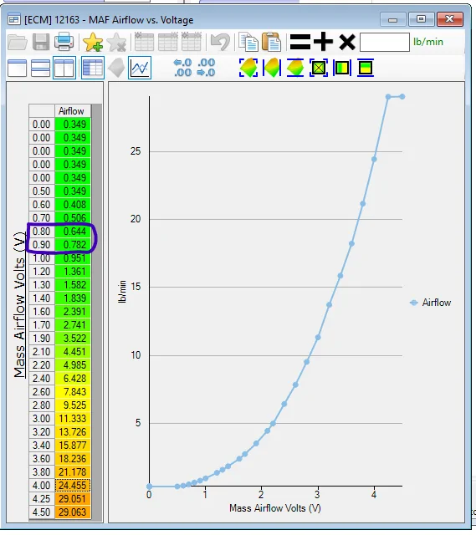Select the 24.455 airflow cell

(x=73, y=486)
